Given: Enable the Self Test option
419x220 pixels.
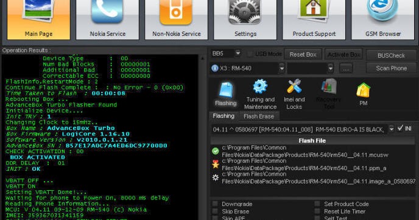Looking at the screenshot, I should click(317, 218).
